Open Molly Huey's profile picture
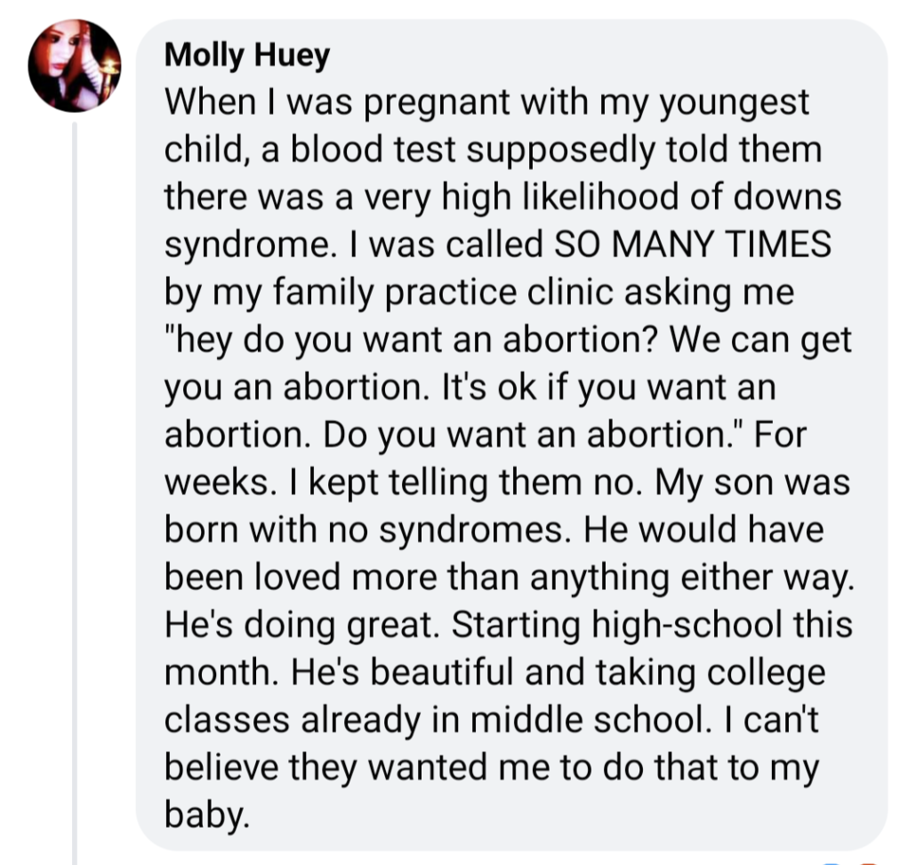This screenshot has height=865, width=916. [x=73, y=66]
